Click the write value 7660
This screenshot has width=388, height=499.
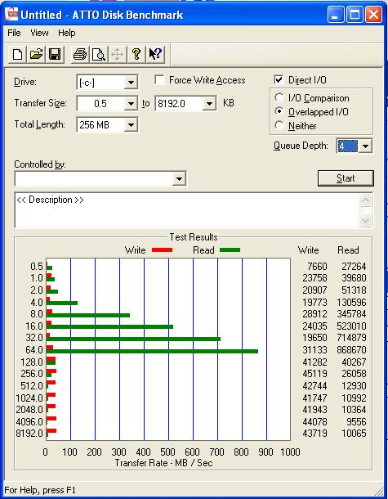pyautogui.click(x=317, y=267)
